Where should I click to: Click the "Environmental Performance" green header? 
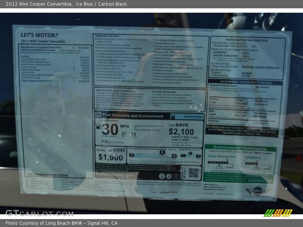[240, 148]
